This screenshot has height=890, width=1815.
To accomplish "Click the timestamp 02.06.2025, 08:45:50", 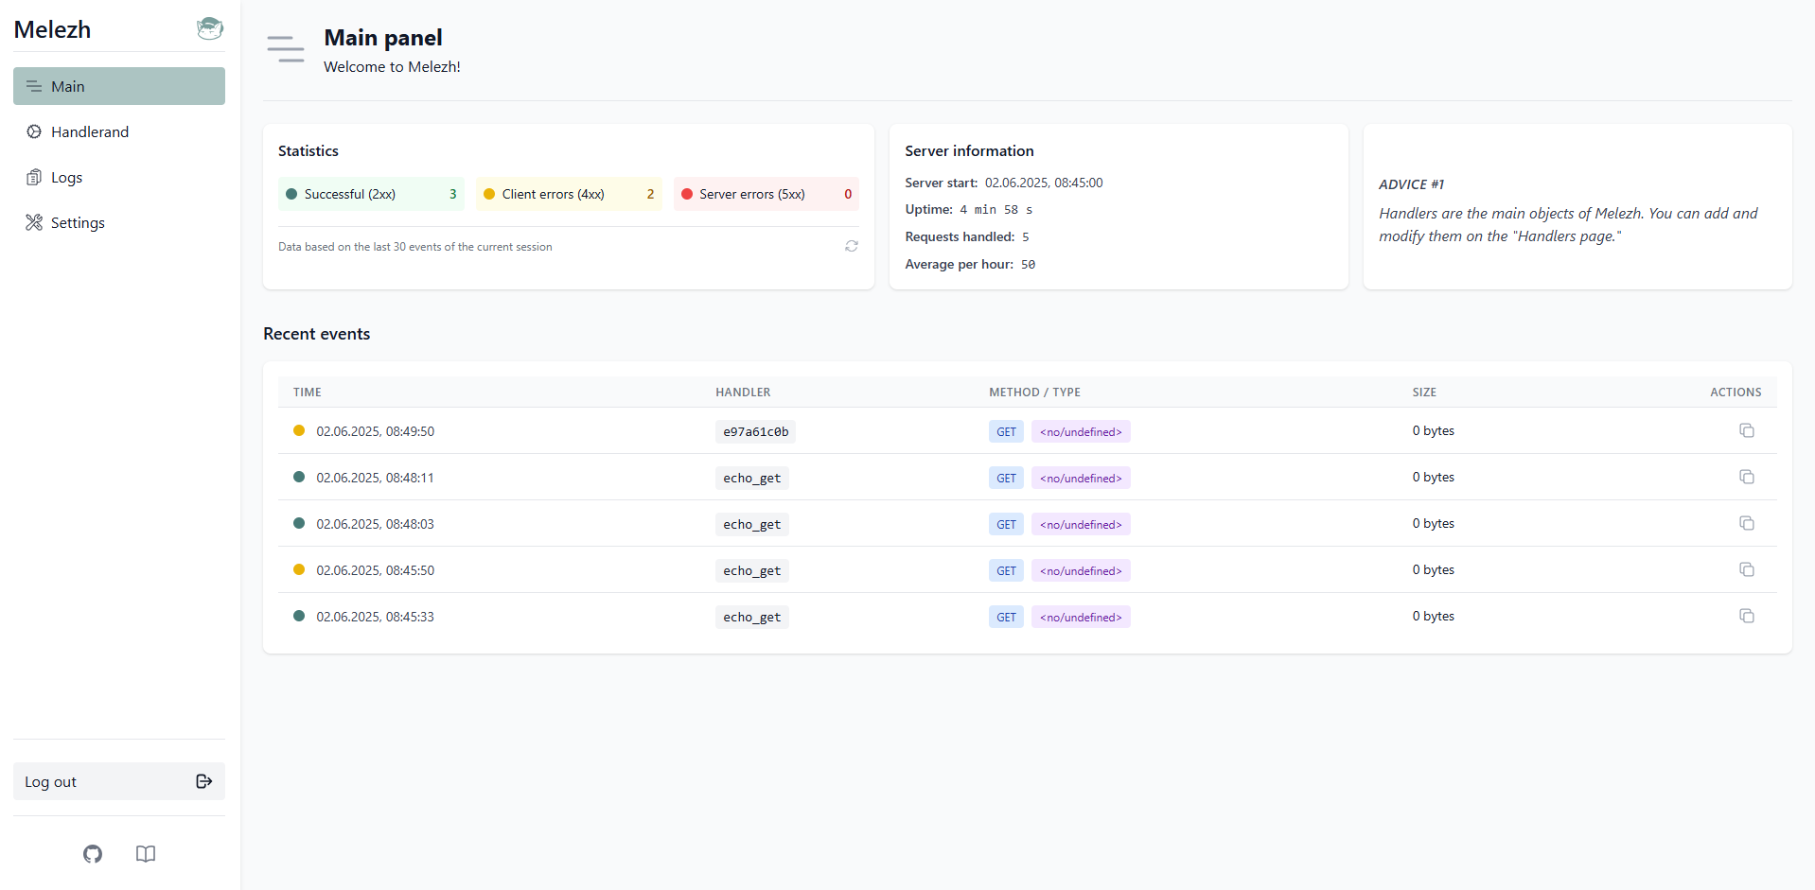I will [x=375, y=570].
